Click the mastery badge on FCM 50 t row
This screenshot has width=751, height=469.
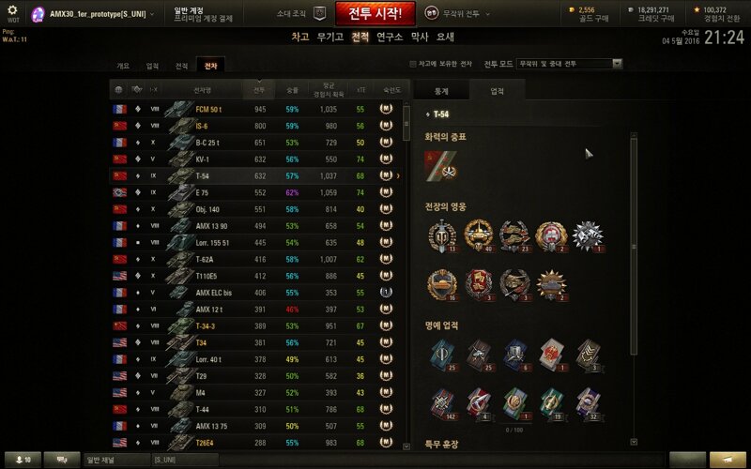pyautogui.click(x=386, y=109)
